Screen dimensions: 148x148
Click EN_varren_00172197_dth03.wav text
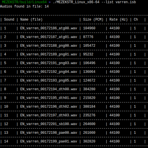point(49,115)
